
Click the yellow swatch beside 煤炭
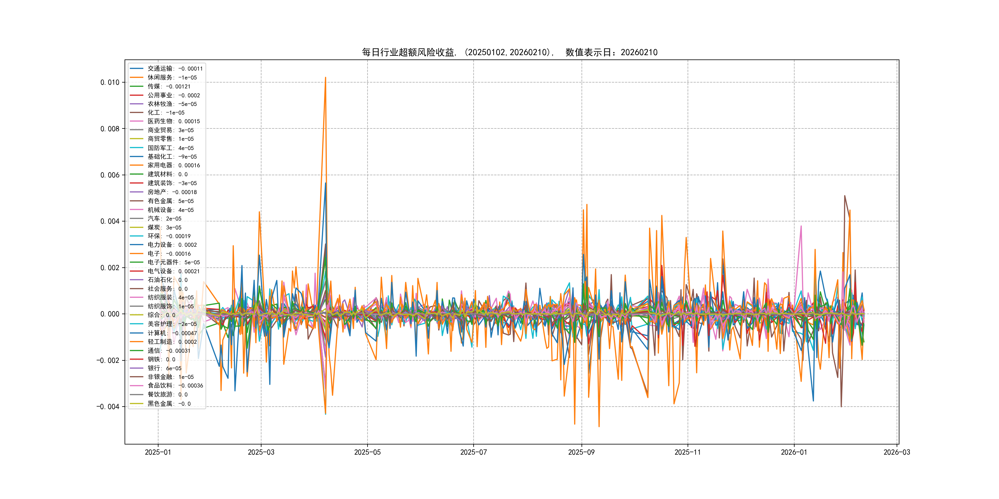(137, 227)
